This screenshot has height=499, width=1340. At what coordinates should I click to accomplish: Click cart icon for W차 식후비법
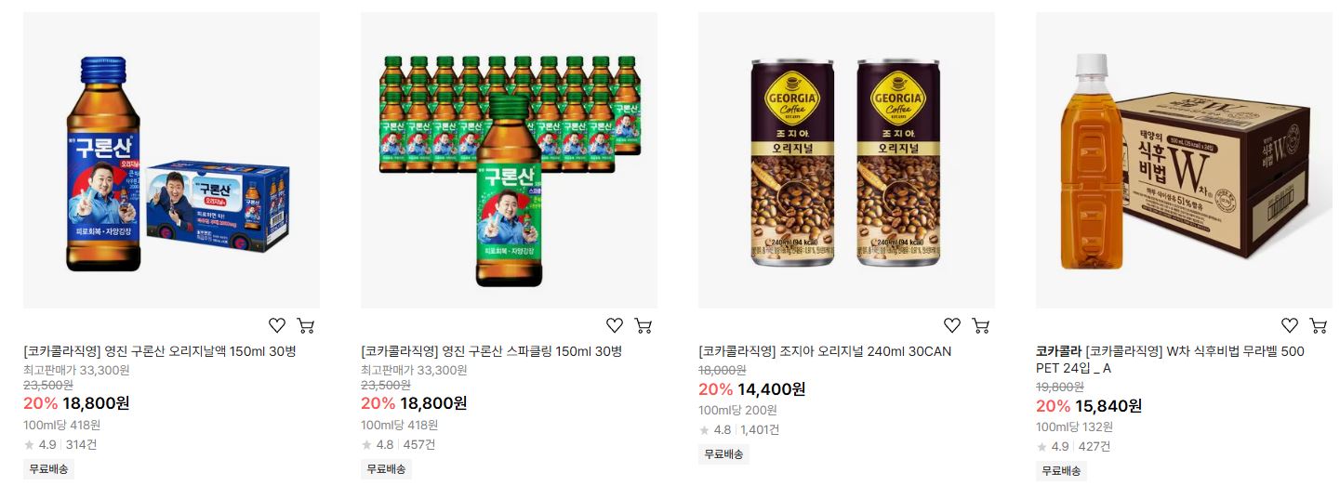[1318, 325]
